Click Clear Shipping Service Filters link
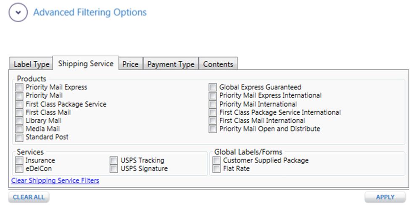Screen dimensions: 411x205 click(x=55, y=181)
